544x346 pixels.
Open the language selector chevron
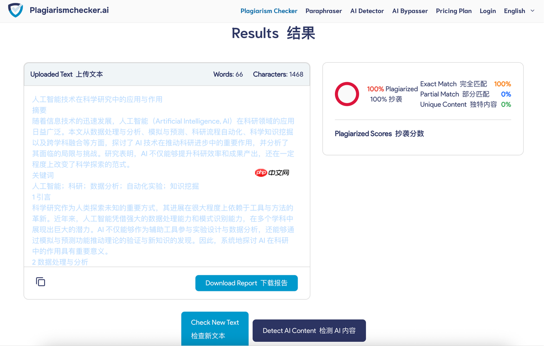coord(532,11)
